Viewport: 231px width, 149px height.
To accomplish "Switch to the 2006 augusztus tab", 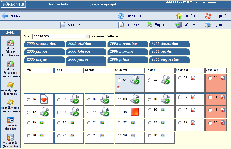I will click(169, 59).
